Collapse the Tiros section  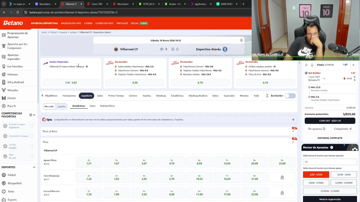[293, 142]
